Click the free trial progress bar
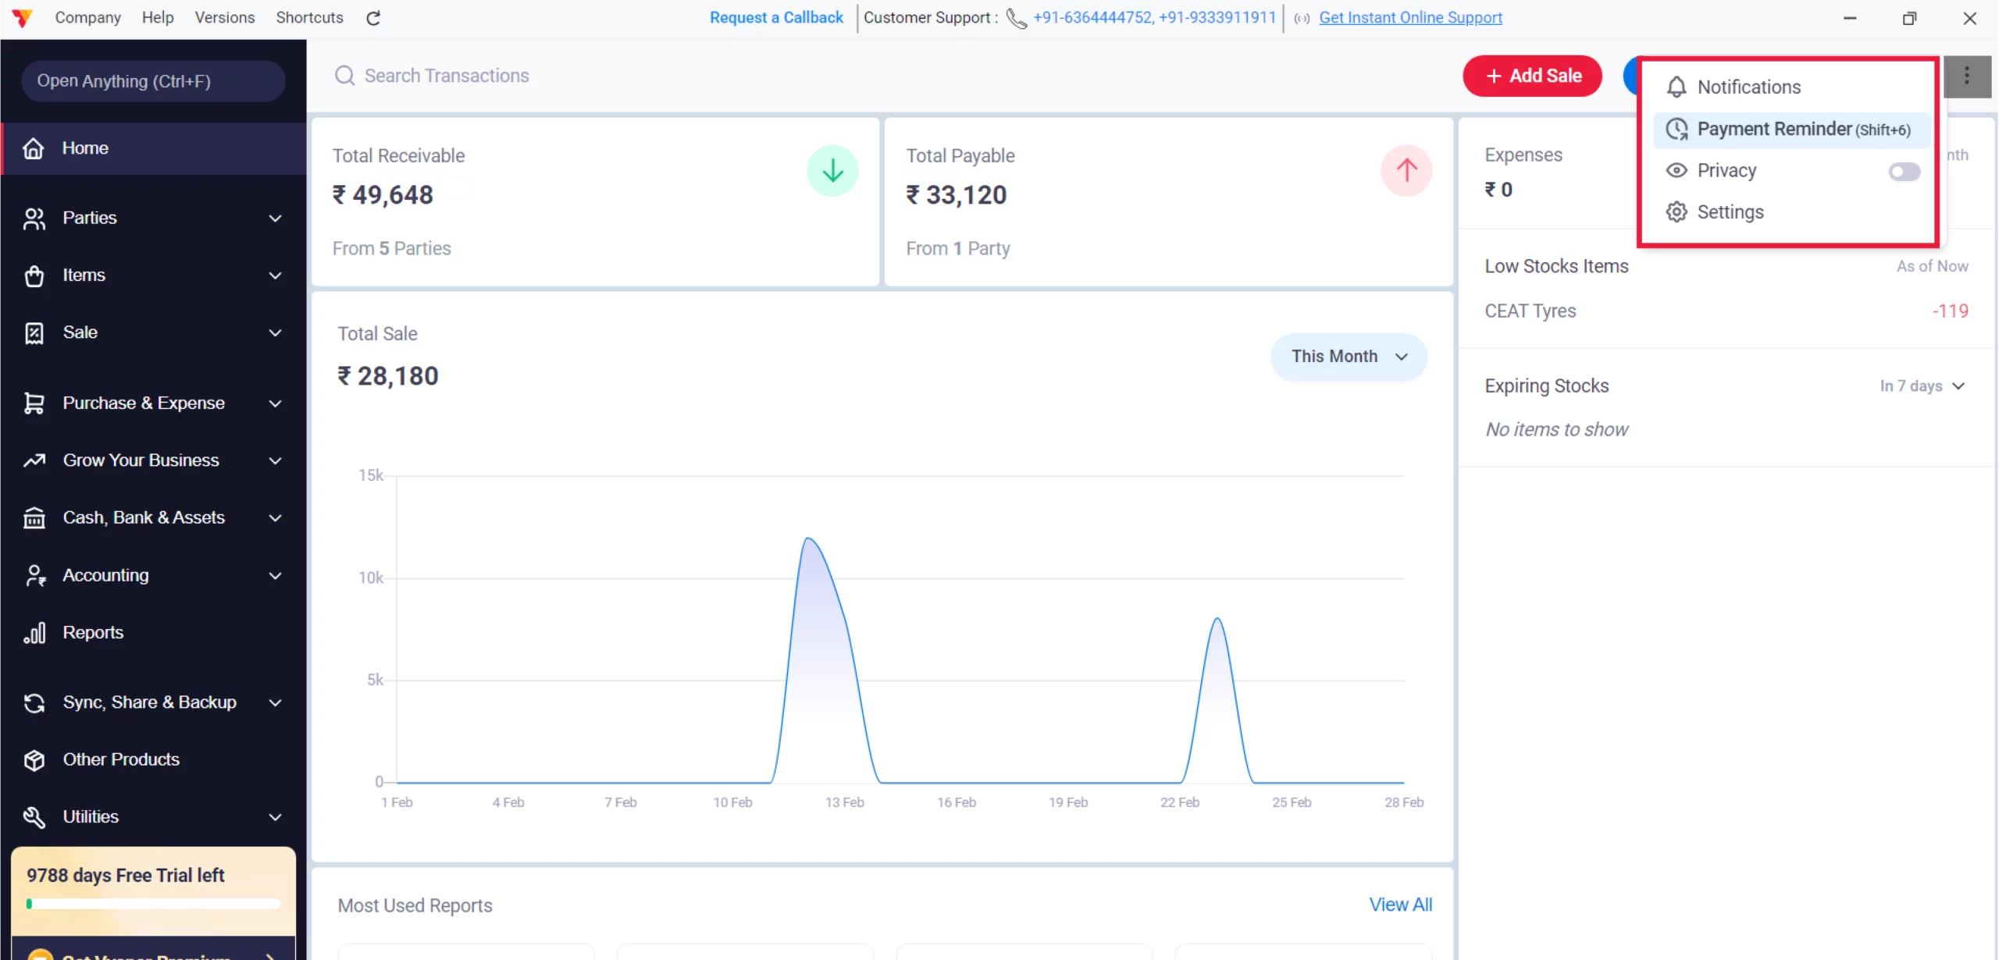Viewport: 1999px width, 960px height. [153, 904]
